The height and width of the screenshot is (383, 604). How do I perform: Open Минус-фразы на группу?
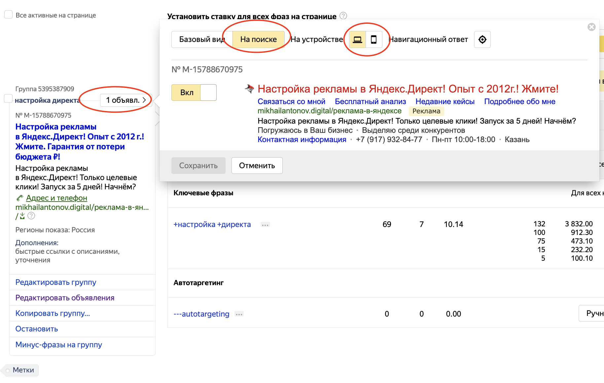pyautogui.click(x=59, y=345)
